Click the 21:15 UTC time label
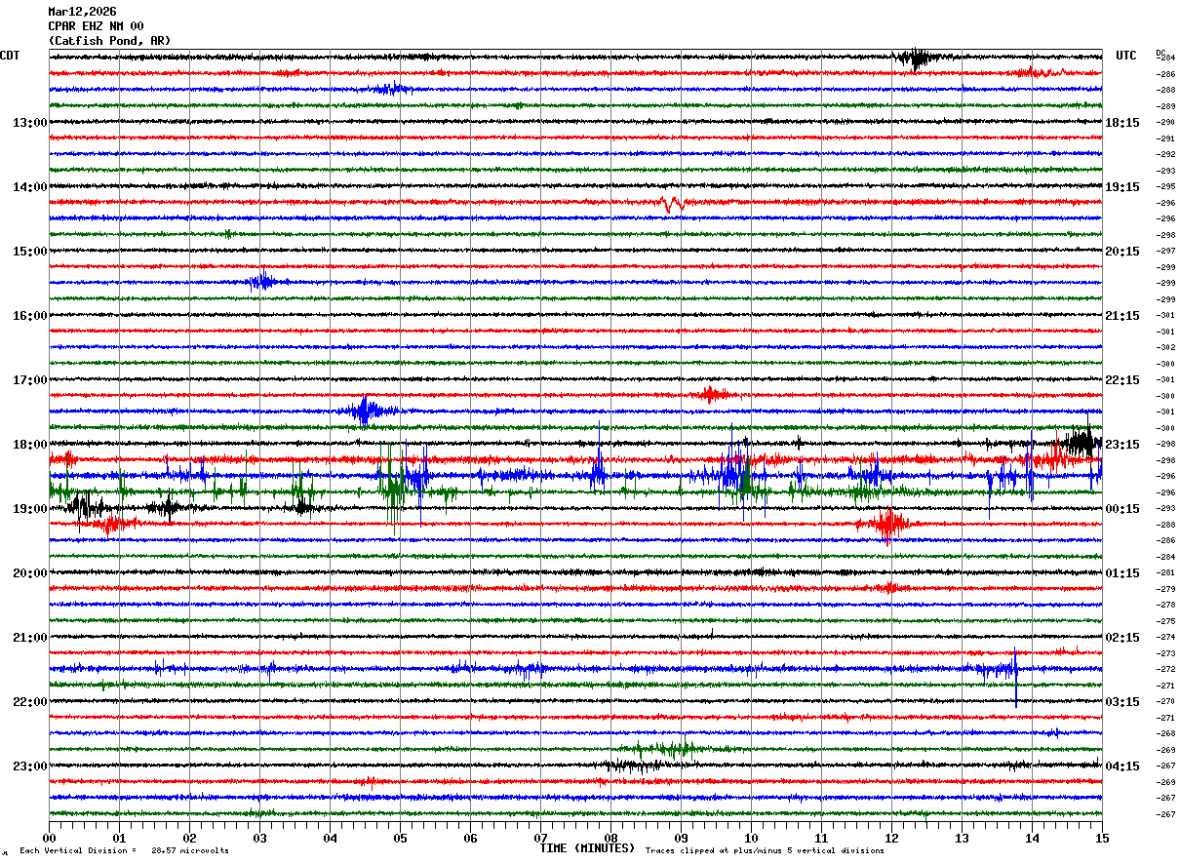This screenshot has width=1180, height=864. [x=1122, y=315]
